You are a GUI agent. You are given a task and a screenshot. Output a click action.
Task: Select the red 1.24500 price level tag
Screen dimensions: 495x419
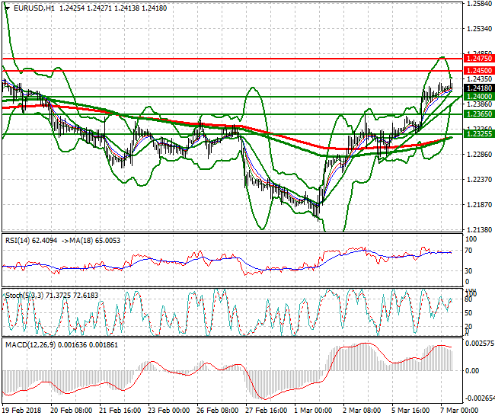(x=477, y=71)
